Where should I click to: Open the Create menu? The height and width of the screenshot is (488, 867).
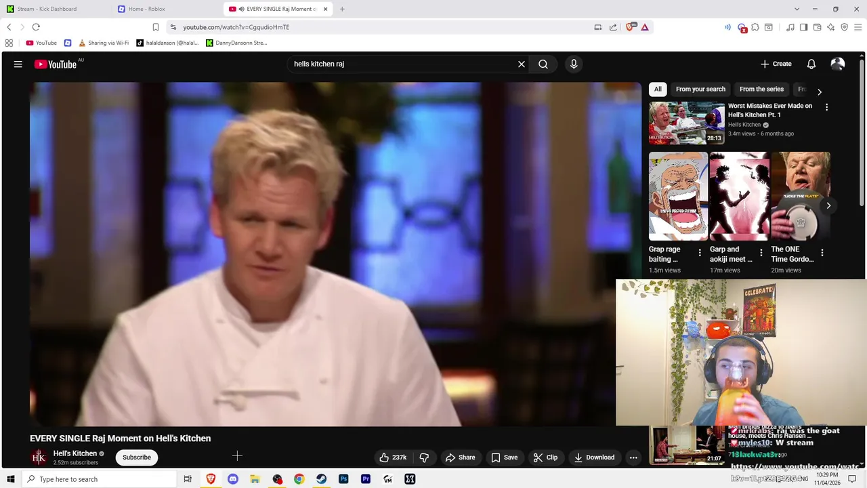[x=776, y=64]
